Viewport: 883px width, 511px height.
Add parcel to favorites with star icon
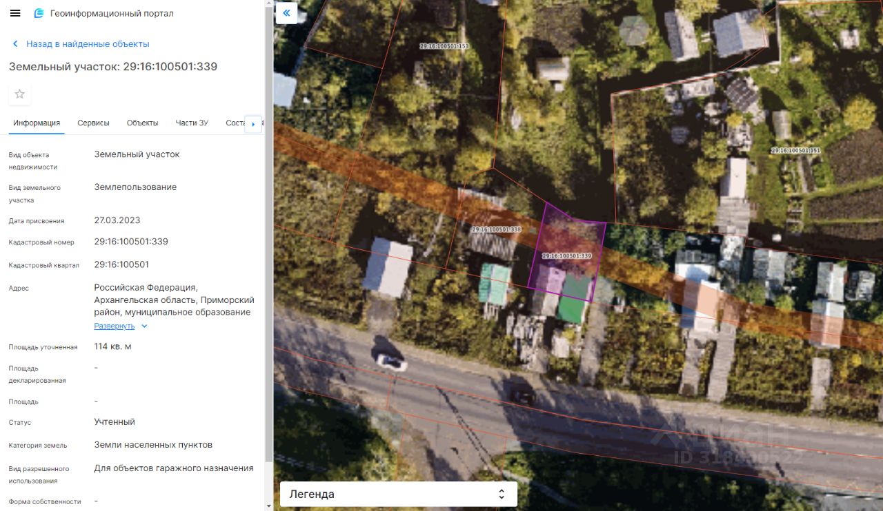click(19, 94)
